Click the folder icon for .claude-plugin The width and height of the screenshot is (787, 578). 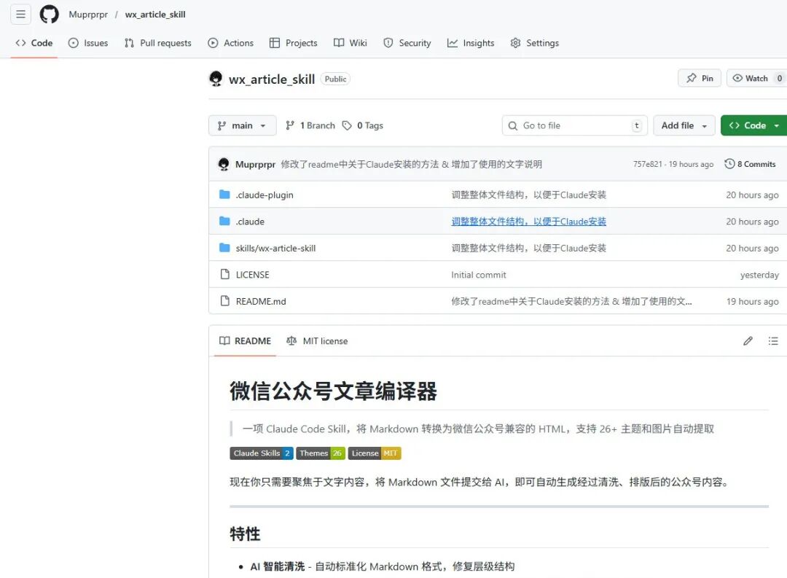click(225, 195)
